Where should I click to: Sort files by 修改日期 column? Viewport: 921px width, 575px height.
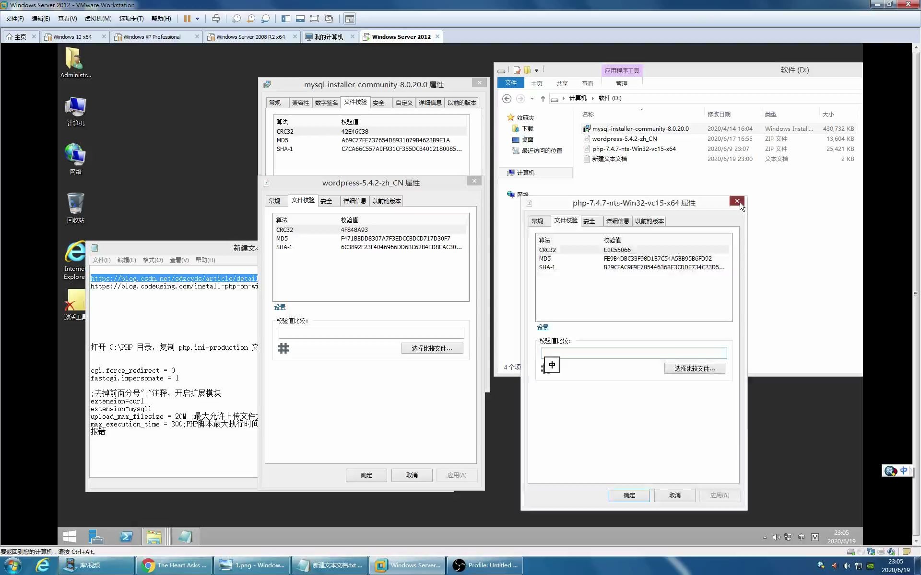719,114
